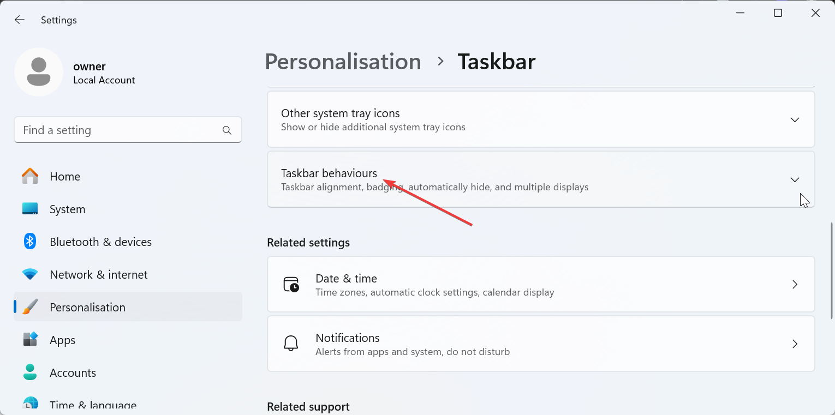Expand Other system tray icons section
This screenshot has height=415, width=835.
(795, 120)
